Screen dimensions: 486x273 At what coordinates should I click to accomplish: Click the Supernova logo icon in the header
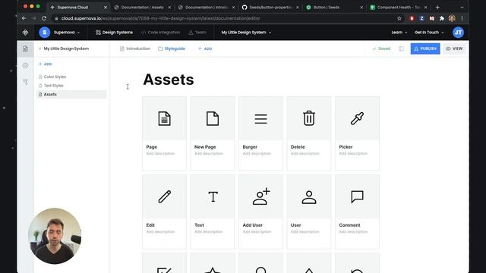(25, 32)
